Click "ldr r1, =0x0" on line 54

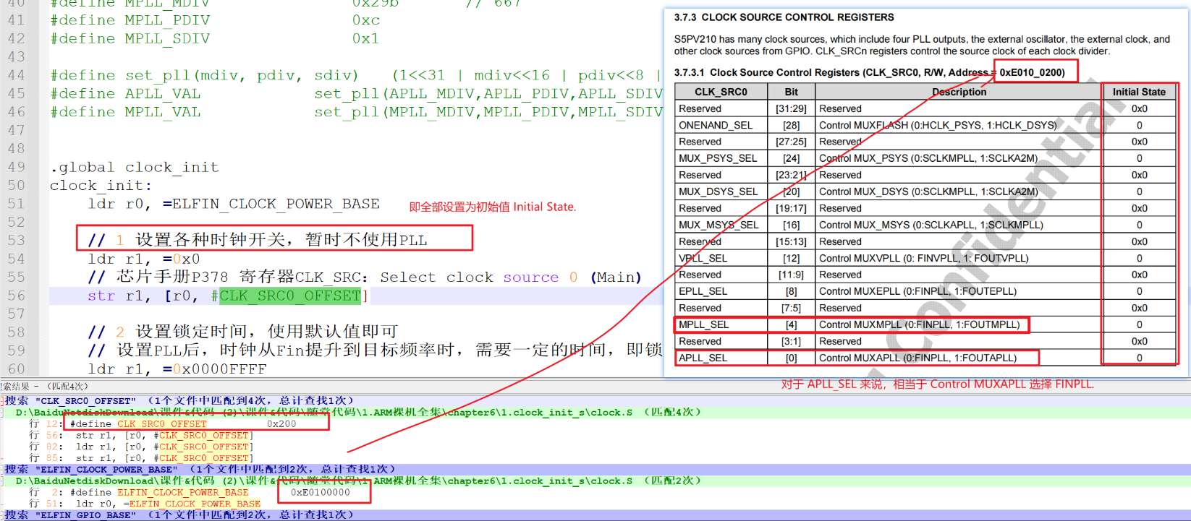coord(144,259)
